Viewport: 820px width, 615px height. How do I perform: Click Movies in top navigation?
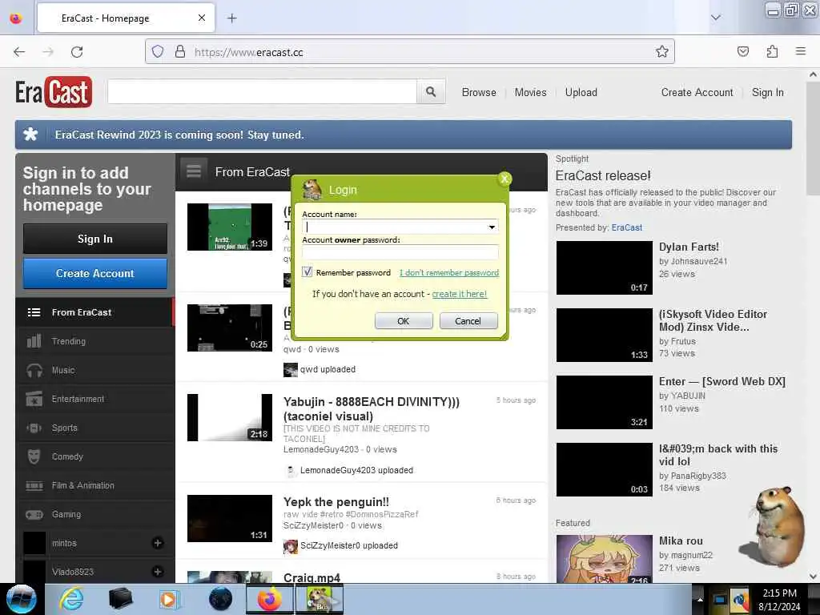tap(530, 93)
